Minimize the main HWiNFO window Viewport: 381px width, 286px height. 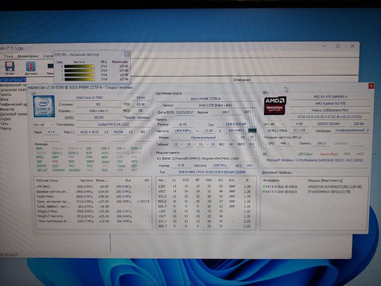click(x=324, y=46)
